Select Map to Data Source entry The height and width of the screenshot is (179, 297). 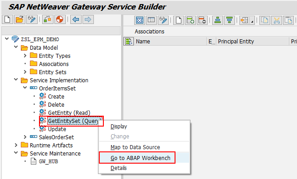point(135,147)
